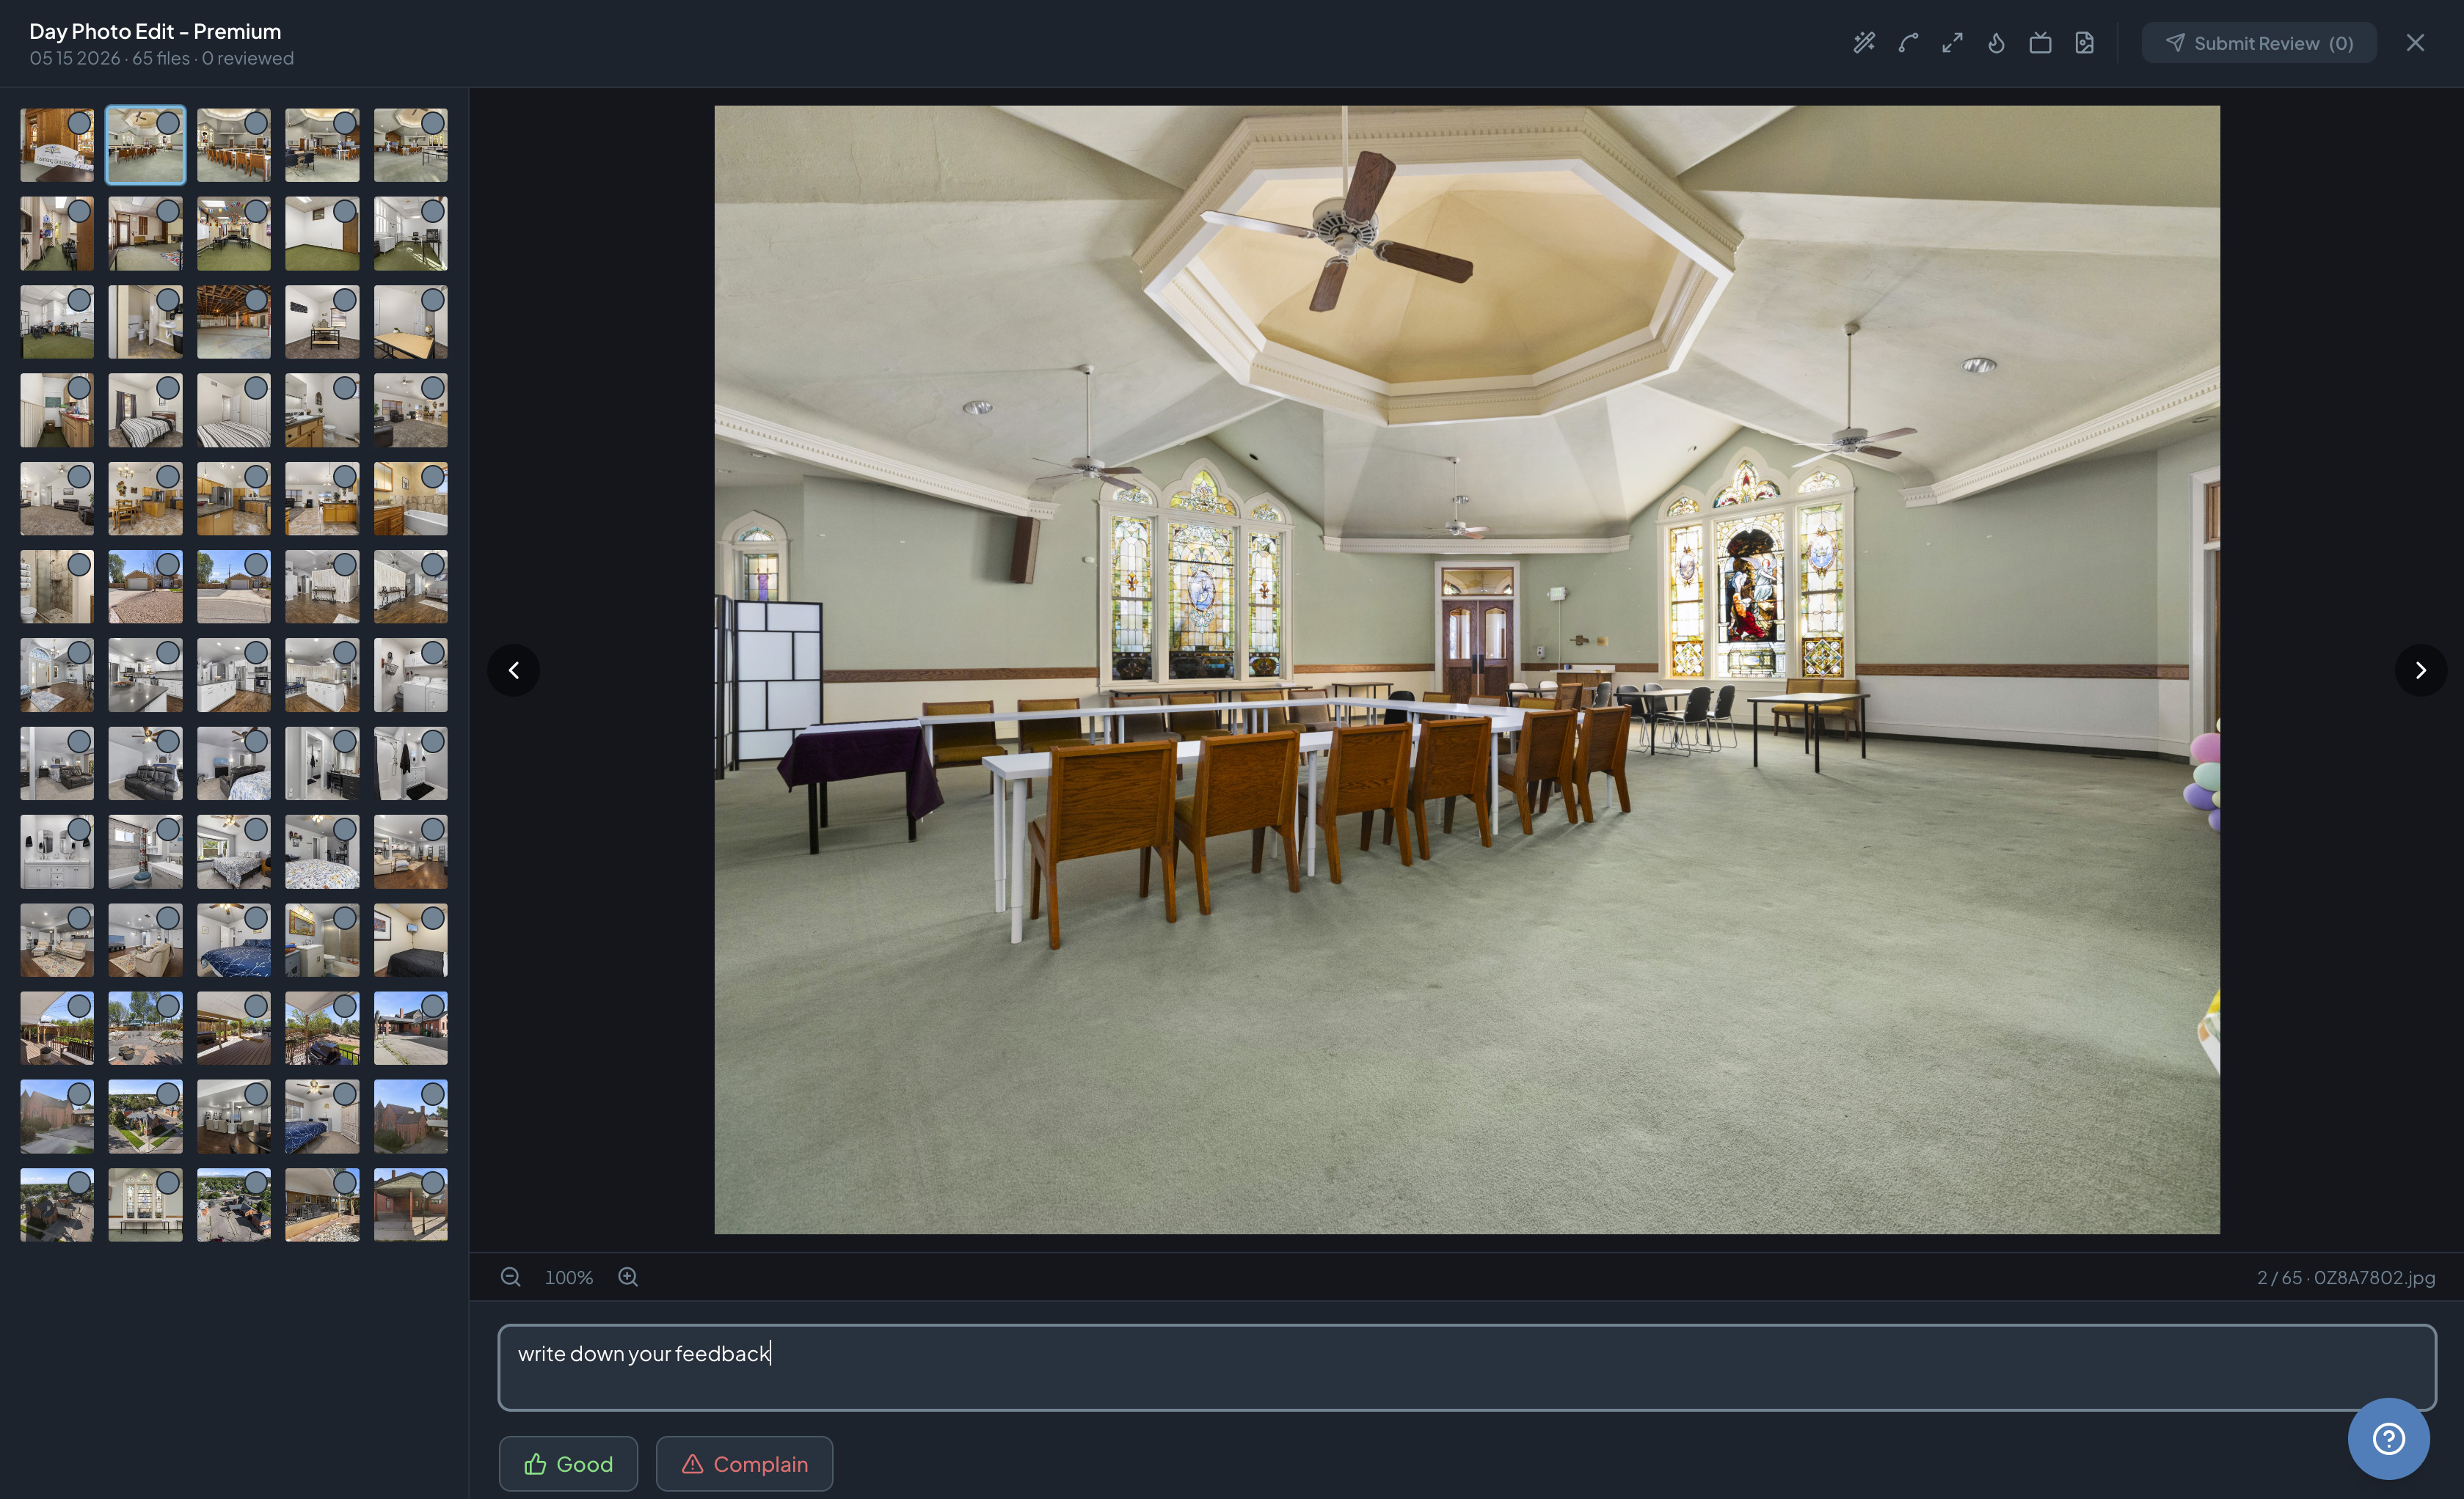Click the 100% zoom level indicator
This screenshot has height=1499, width=2464.
(x=569, y=1277)
